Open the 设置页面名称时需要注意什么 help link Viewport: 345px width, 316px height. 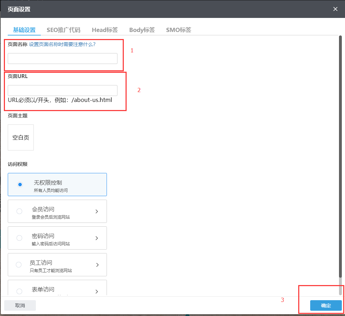tap(62, 44)
